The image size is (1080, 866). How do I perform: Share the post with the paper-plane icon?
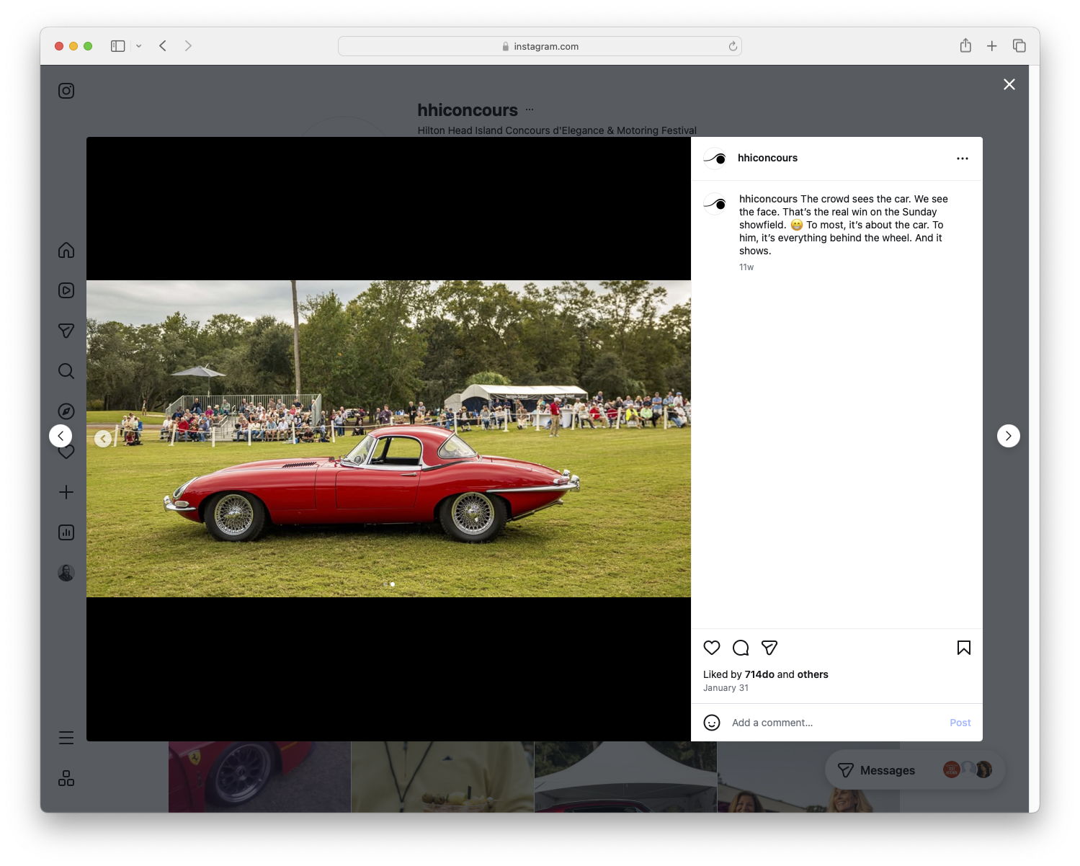[x=769, y=648]
